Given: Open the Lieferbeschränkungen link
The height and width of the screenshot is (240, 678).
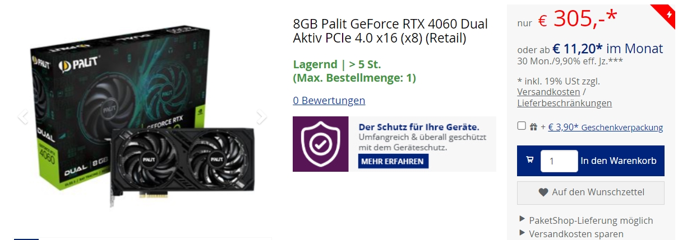Looking at the screenshot, I should (x=564, y=103).
